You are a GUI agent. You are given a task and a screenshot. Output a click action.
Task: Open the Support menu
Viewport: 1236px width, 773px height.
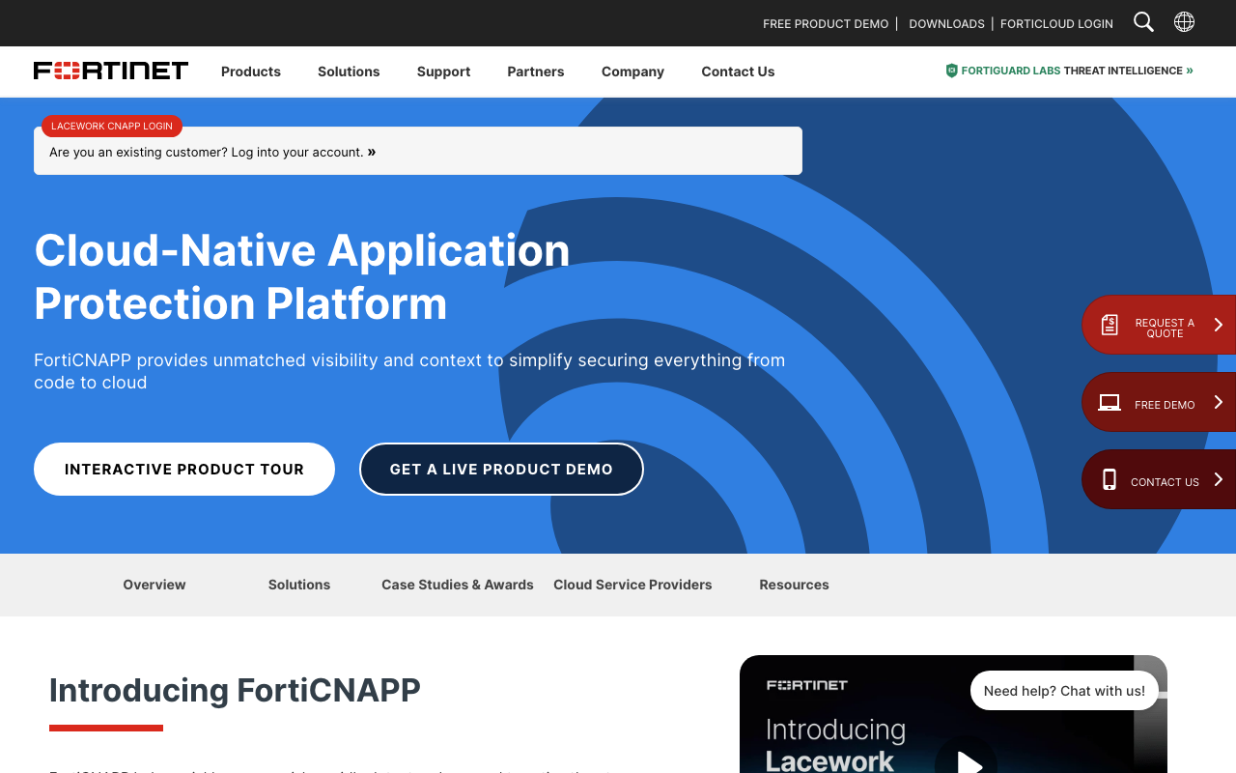tap(444, 72)
